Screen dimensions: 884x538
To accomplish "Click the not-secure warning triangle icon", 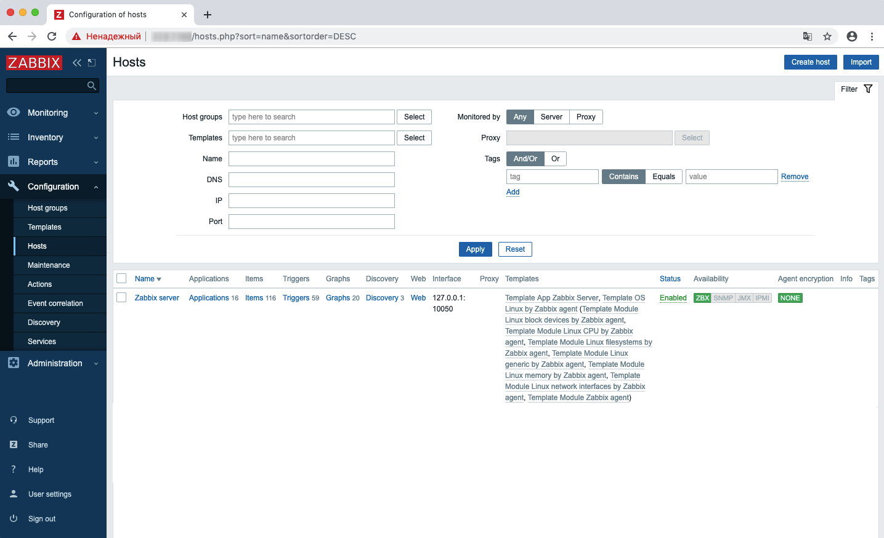I will [x=76, y=36].
